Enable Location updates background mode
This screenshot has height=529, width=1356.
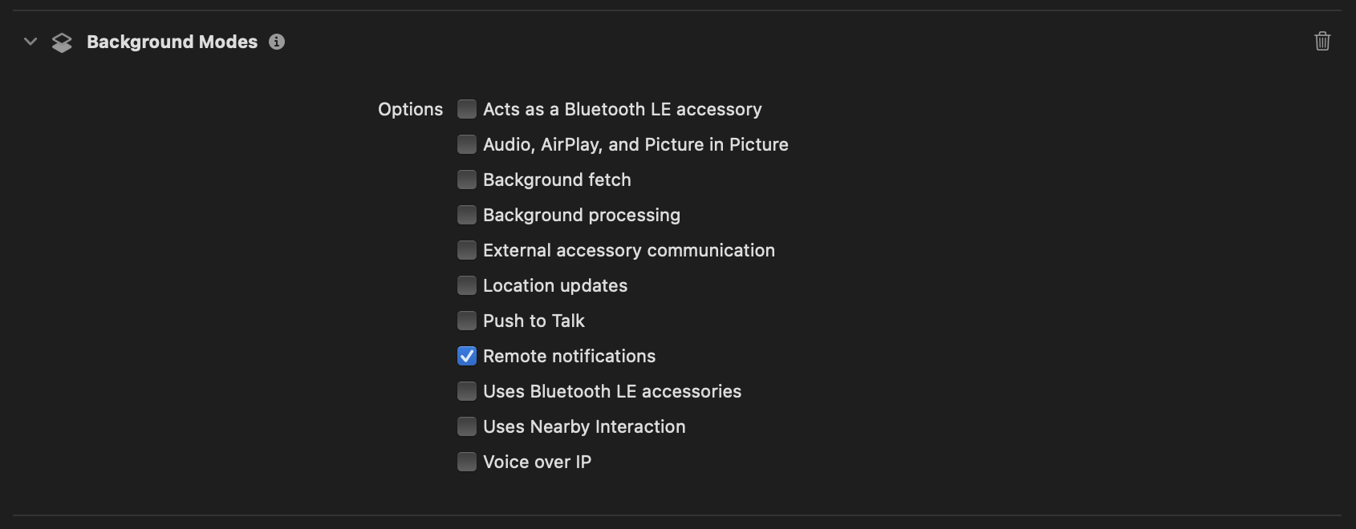[x=467, y=285]
